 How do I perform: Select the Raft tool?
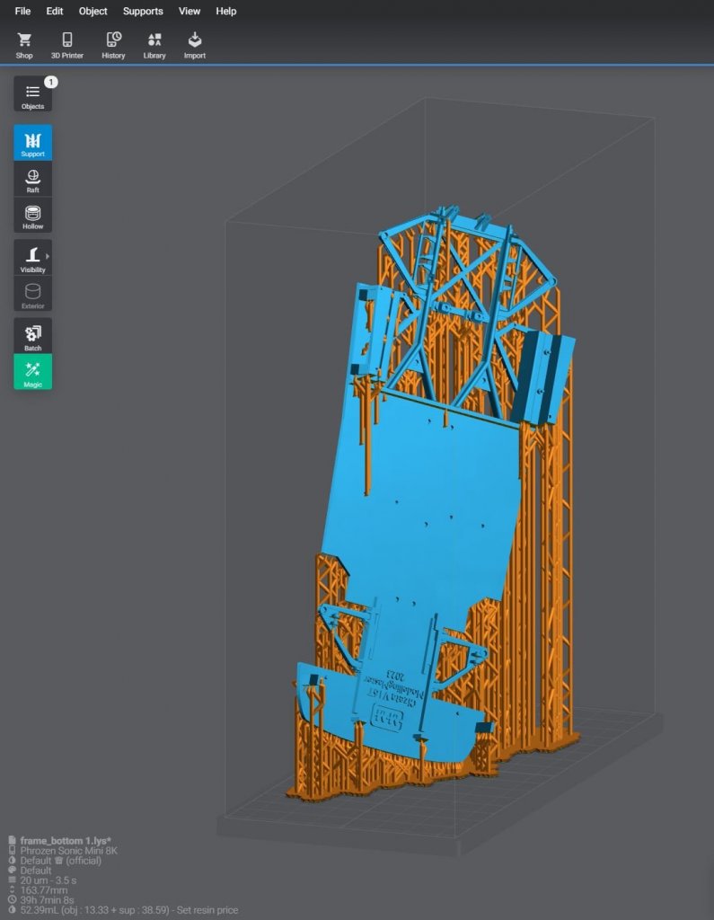point(32,180)
